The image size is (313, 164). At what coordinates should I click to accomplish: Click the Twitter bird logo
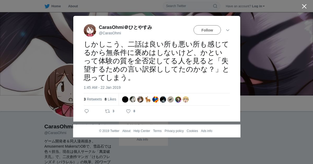[x=47, y=6]
